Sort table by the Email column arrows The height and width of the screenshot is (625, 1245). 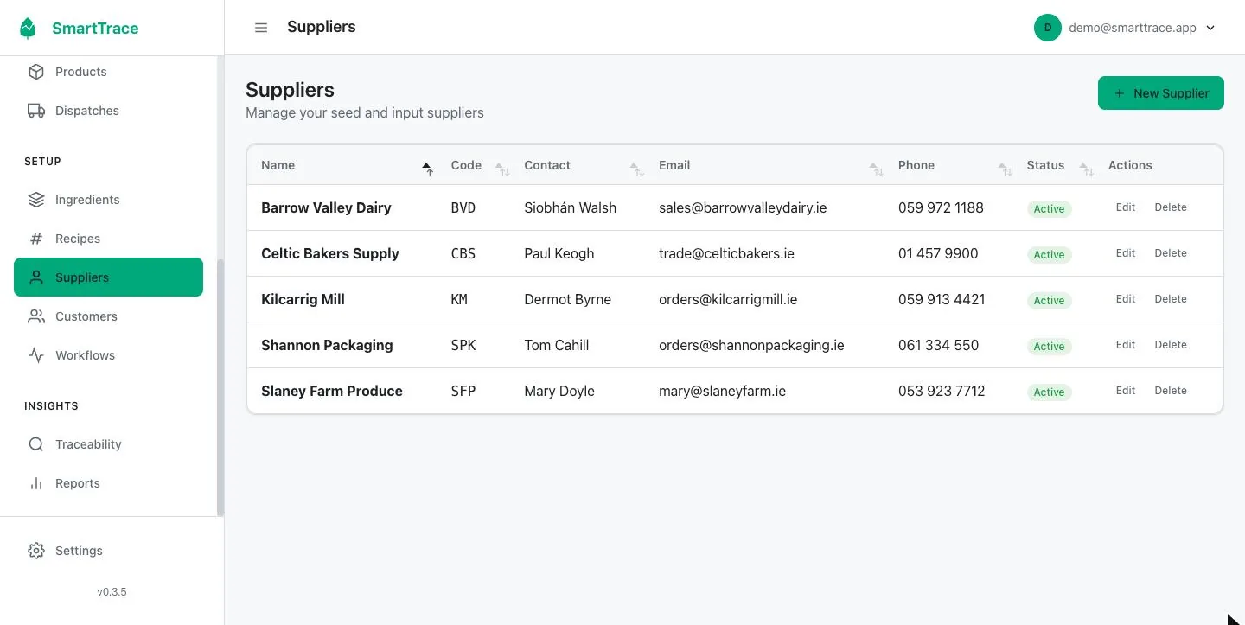click(x=877, y=169)
